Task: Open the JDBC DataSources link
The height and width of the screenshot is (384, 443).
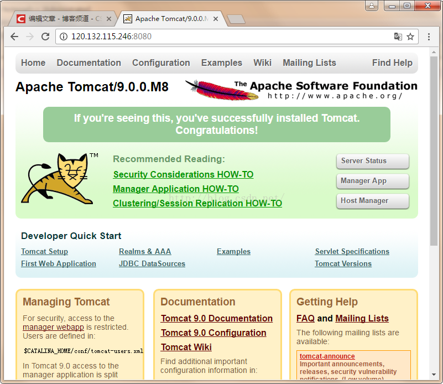Action: (152, 263)
